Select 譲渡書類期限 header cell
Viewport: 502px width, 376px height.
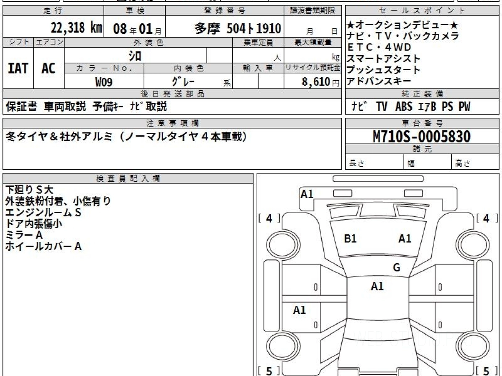click(x=313, y=10)
